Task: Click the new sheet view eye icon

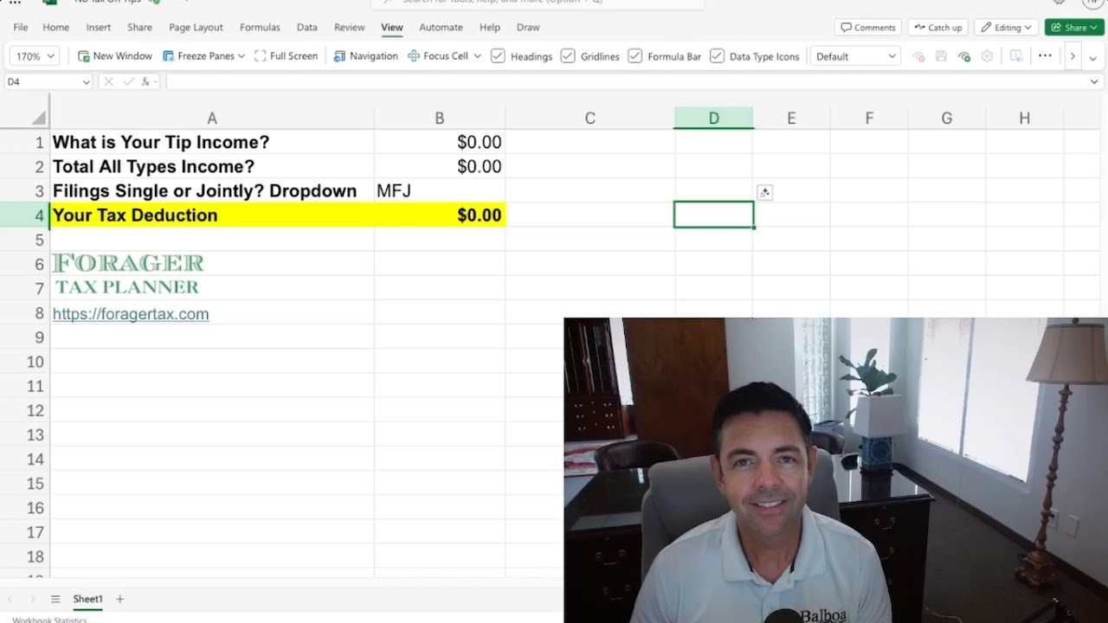Action: 964,56
